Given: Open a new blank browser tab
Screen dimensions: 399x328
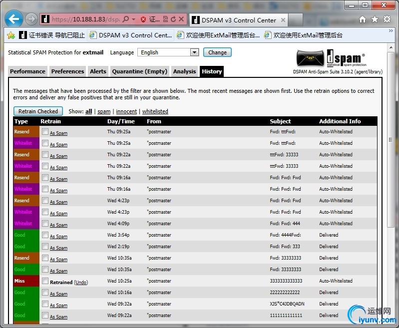Looking at the screenshot, I should (x=296, y=20).
